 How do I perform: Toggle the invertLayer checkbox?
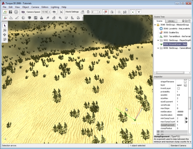point(178,88)
